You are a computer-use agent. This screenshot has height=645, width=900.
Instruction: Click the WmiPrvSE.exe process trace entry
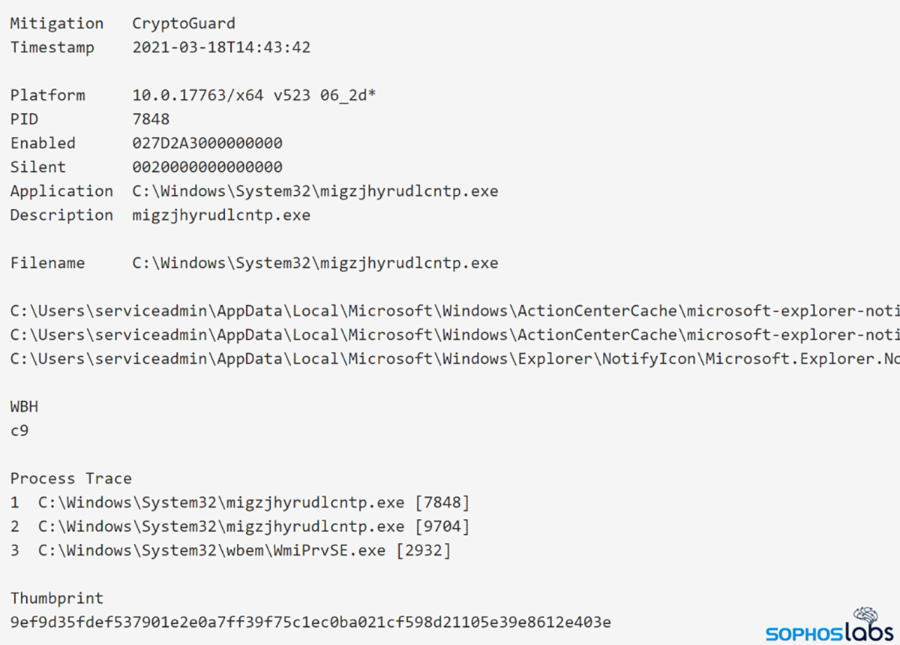(x=244, y=550)
